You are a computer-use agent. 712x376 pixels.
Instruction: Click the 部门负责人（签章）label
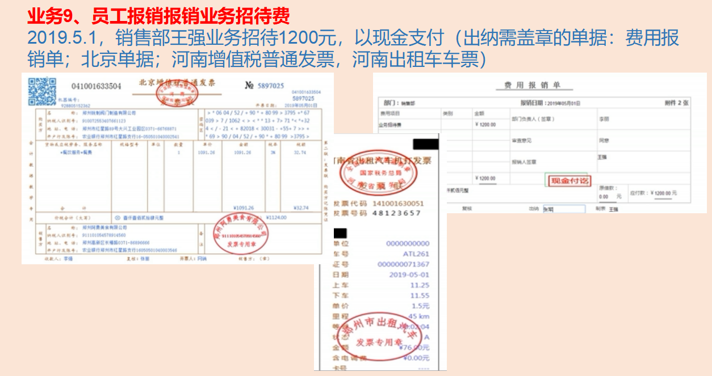tap(533, 119)
